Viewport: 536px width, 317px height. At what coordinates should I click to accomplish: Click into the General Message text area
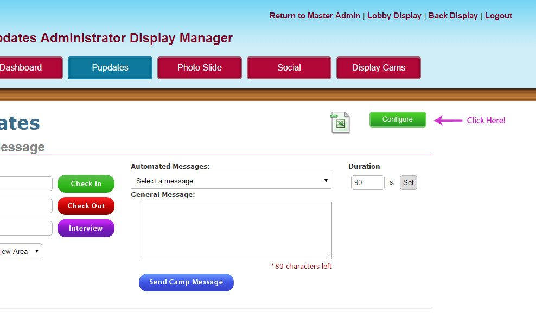click(x=235, y=231)
